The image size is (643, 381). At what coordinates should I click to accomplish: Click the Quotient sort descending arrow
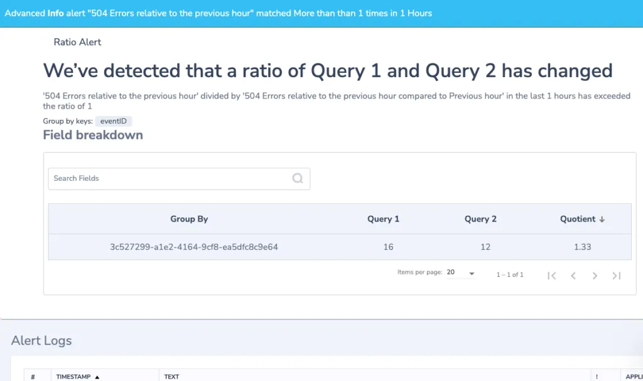coord(602,220)
